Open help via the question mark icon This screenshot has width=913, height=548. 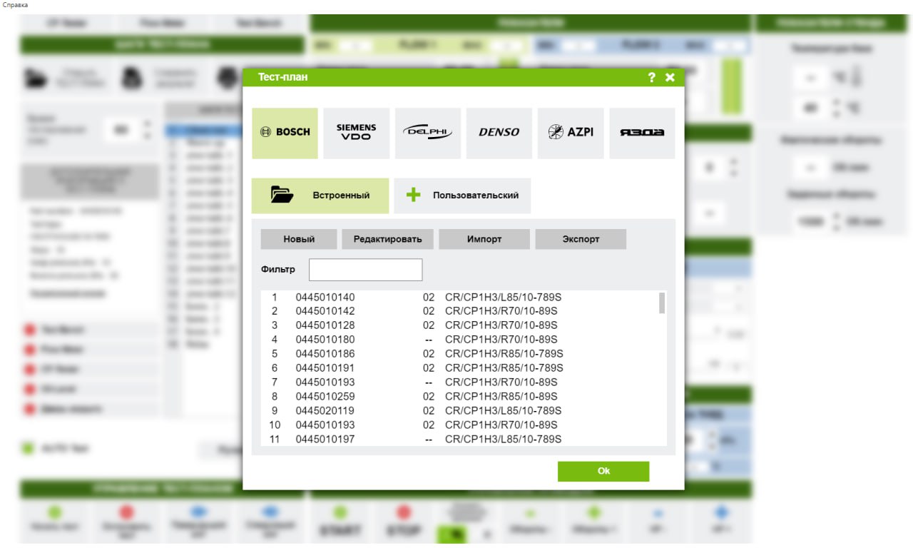point(652,78)
